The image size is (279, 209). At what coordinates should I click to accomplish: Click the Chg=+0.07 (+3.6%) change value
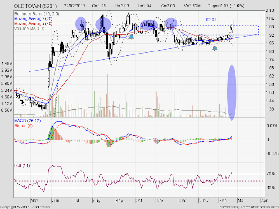pyautogui.click(x=226, y=6)
